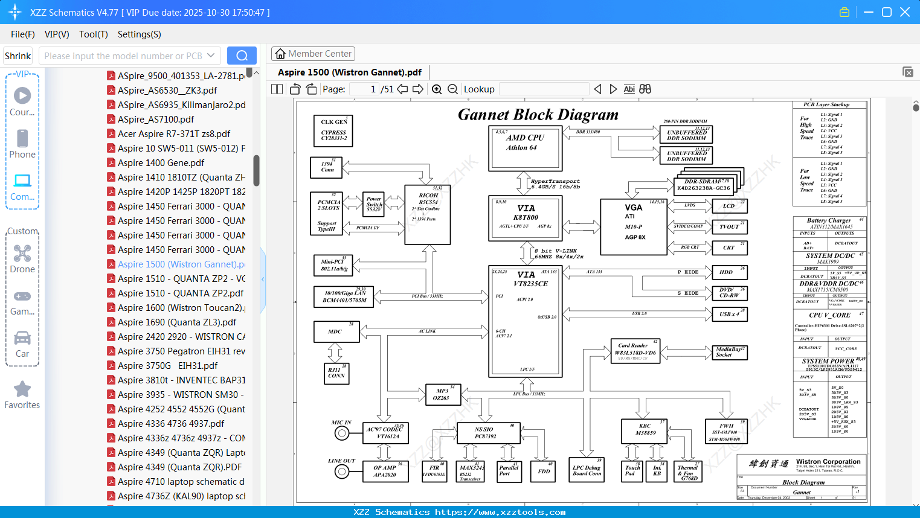
Task: Open the Game console category in the sidebar
Action: pos(22,302)
